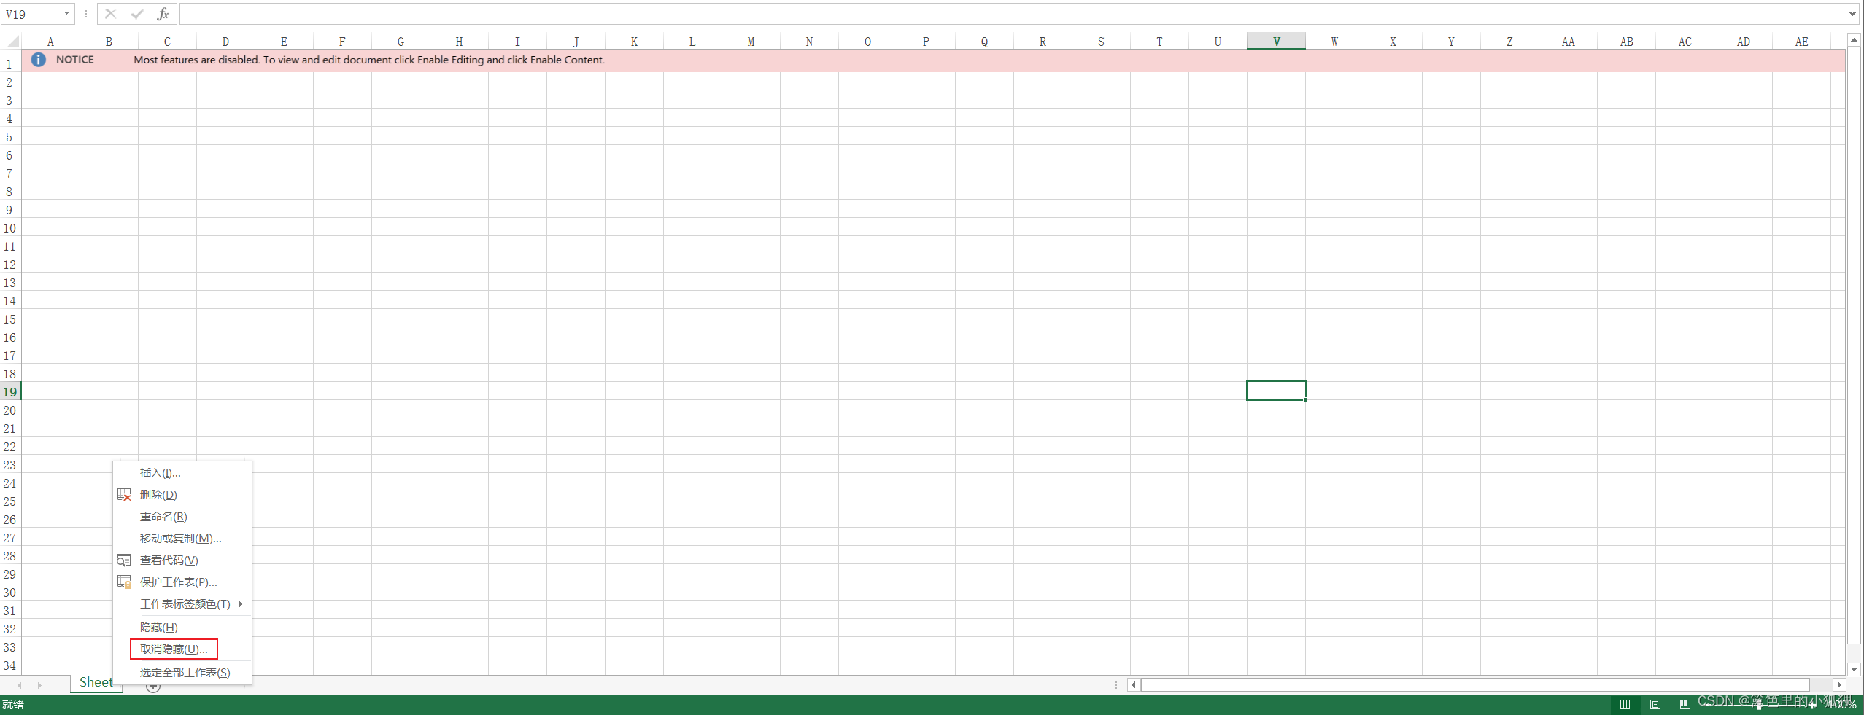1864x715 pixels.
Task: Switch to Page Break Preview icon
Action: click(1685, 705)
